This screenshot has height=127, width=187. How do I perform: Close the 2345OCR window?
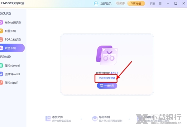point(184,3)
